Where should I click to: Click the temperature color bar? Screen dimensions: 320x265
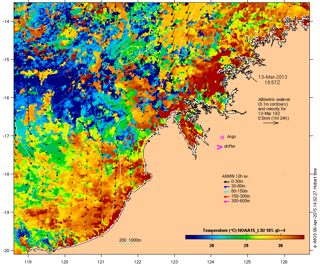point(245,237)
